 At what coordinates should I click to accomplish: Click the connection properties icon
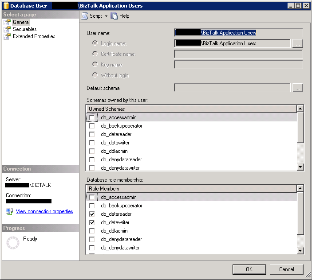coord(9,212)
